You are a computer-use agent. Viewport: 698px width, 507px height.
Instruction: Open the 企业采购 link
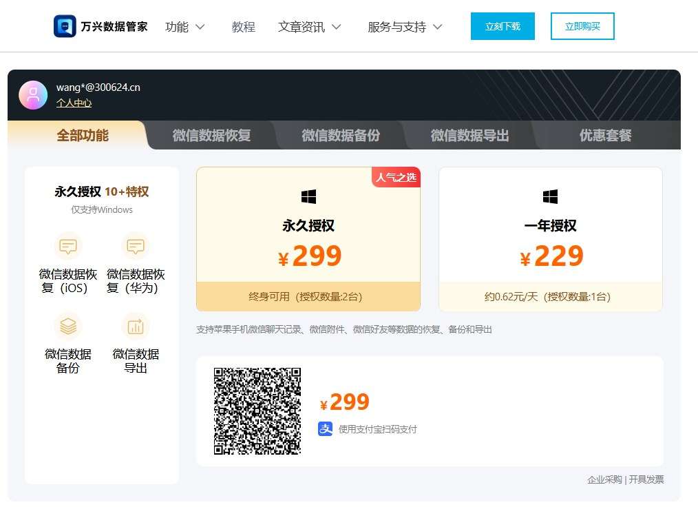pos(604,479)
